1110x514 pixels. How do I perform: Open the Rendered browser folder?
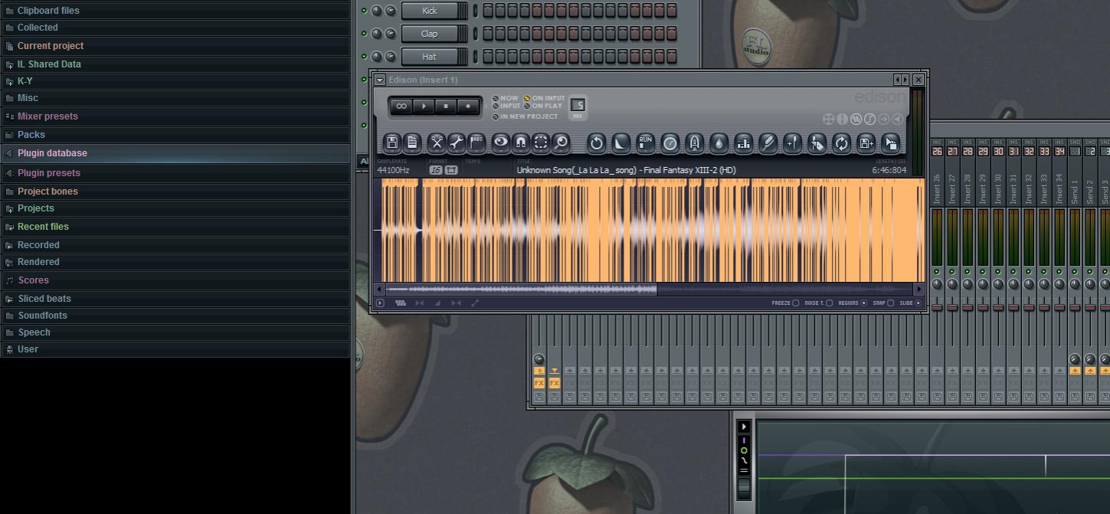(x=175, y=262)
